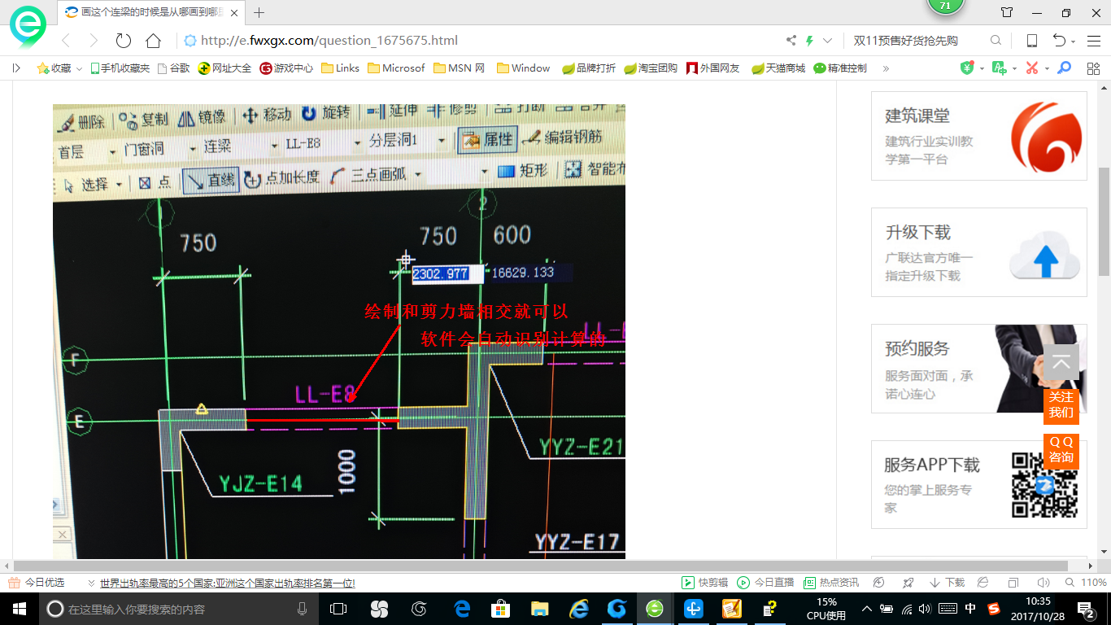
Task: Open 热点资讯 in the status bar
Action: coord(831,583)
